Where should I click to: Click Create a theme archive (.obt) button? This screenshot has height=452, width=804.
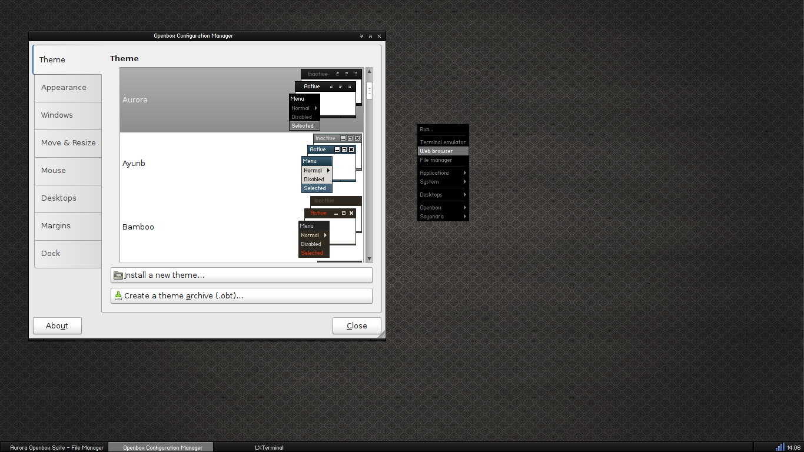click(x=241, y=295)
